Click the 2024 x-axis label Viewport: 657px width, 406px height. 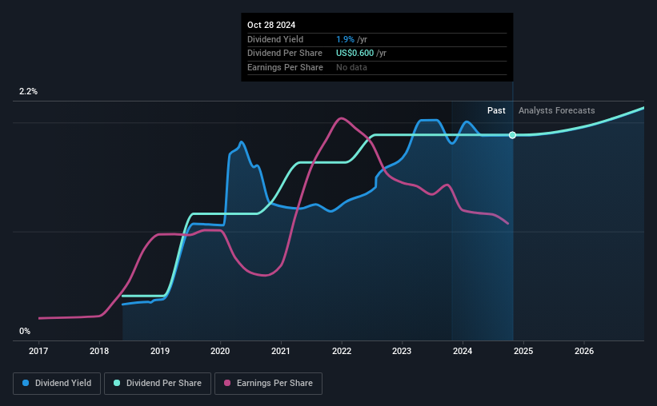463,351
